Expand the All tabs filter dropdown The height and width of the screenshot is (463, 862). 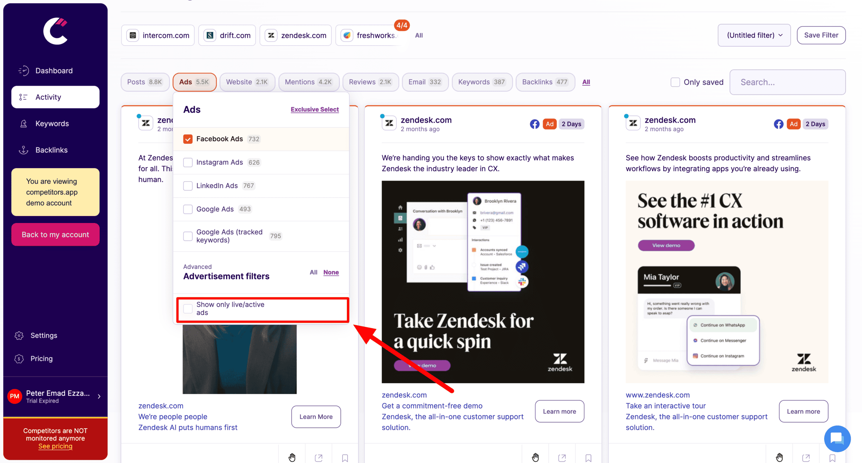587,82
